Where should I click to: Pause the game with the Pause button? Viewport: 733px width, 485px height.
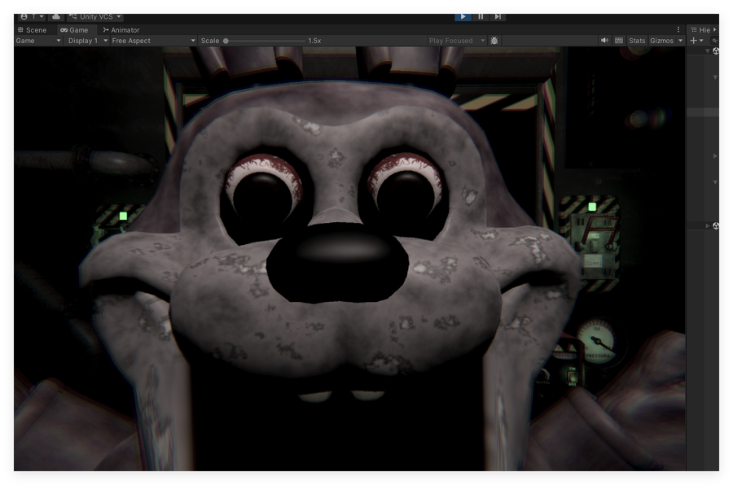click(481, 17)
